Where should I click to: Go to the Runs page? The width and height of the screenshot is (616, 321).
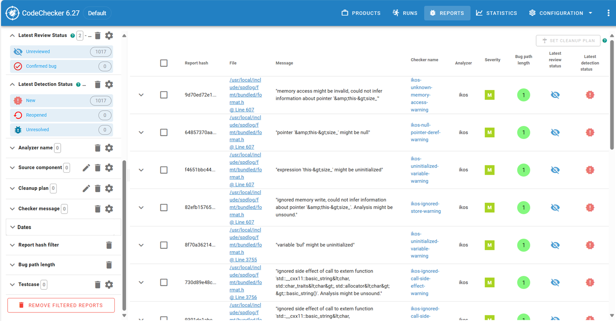(x=405, y=13)
